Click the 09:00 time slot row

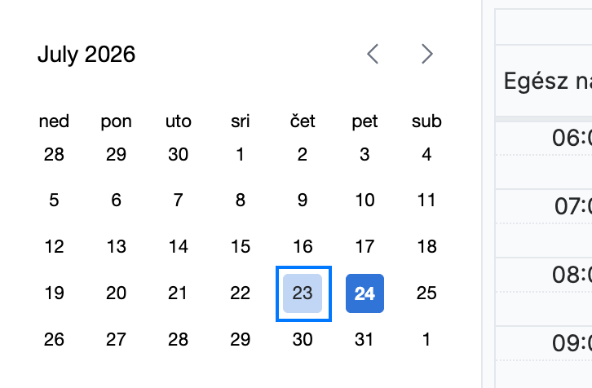[x=544, y=357]
